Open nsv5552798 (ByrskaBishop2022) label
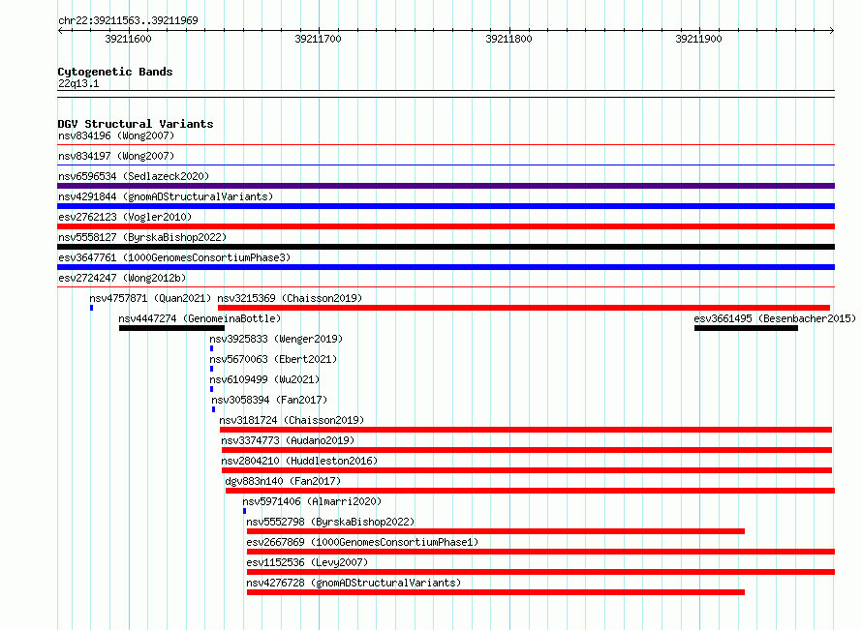The height and width of the screenshot is (630, 862). pos(330,522)
